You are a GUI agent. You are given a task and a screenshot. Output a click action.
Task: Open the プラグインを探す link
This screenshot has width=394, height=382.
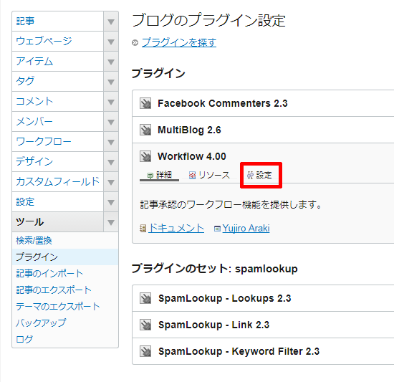coord(179,42)
